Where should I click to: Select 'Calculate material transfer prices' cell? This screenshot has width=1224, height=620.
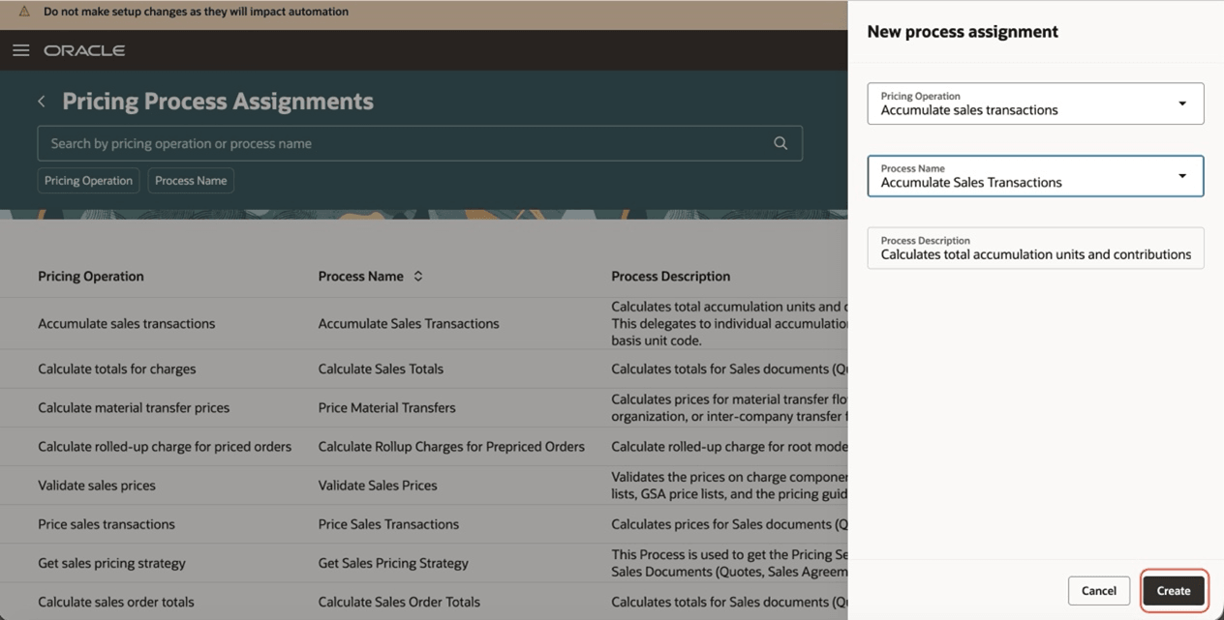134,408
